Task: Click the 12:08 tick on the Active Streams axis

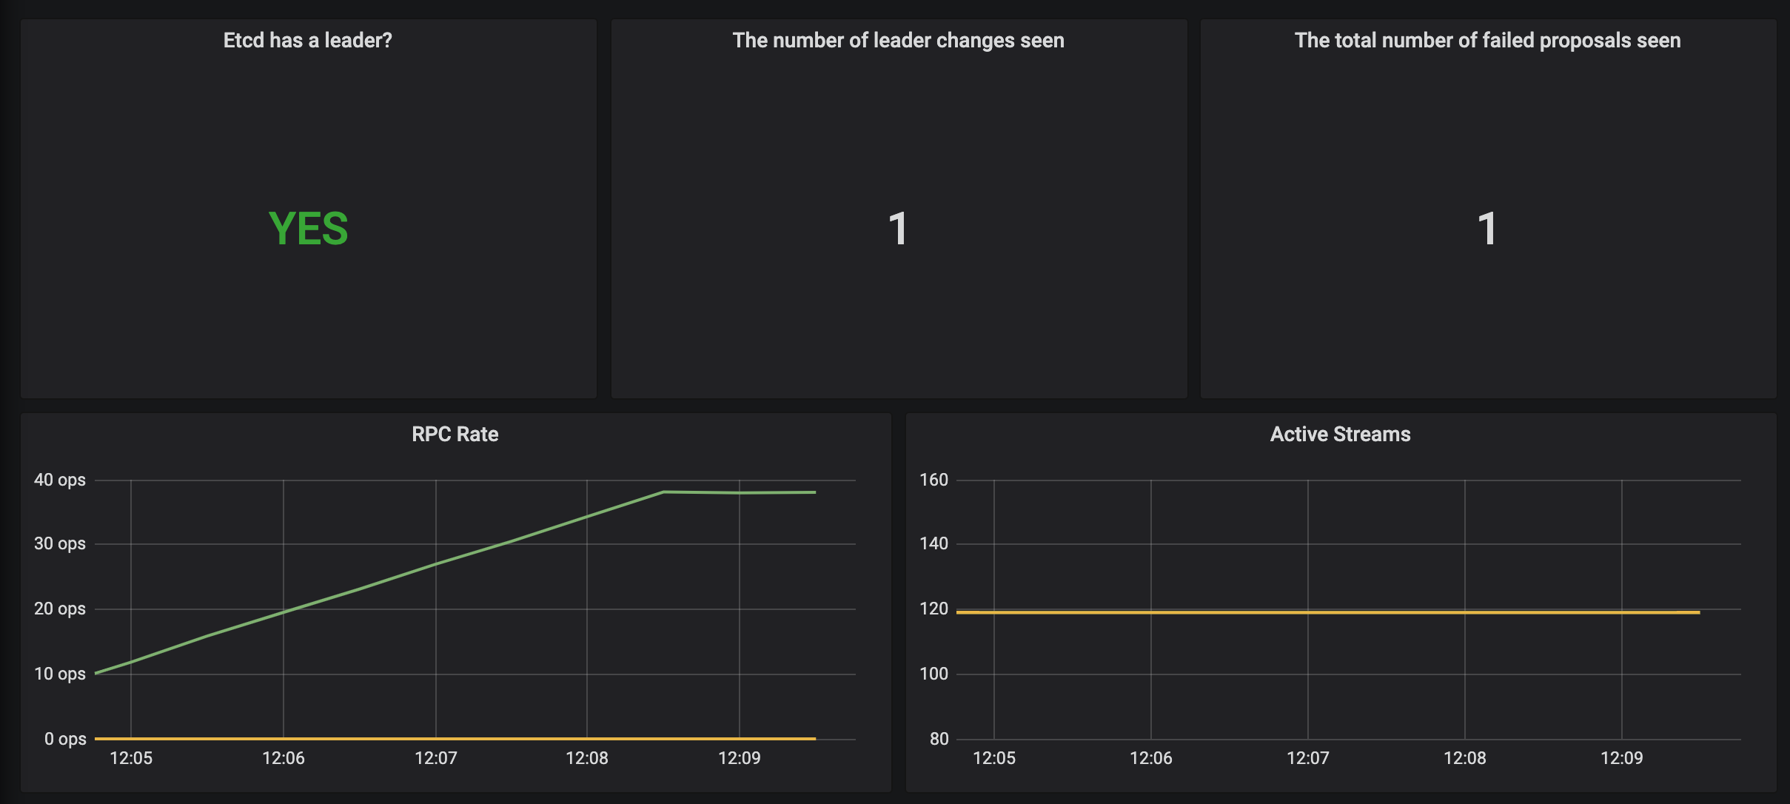Action: pos(1464,758)
